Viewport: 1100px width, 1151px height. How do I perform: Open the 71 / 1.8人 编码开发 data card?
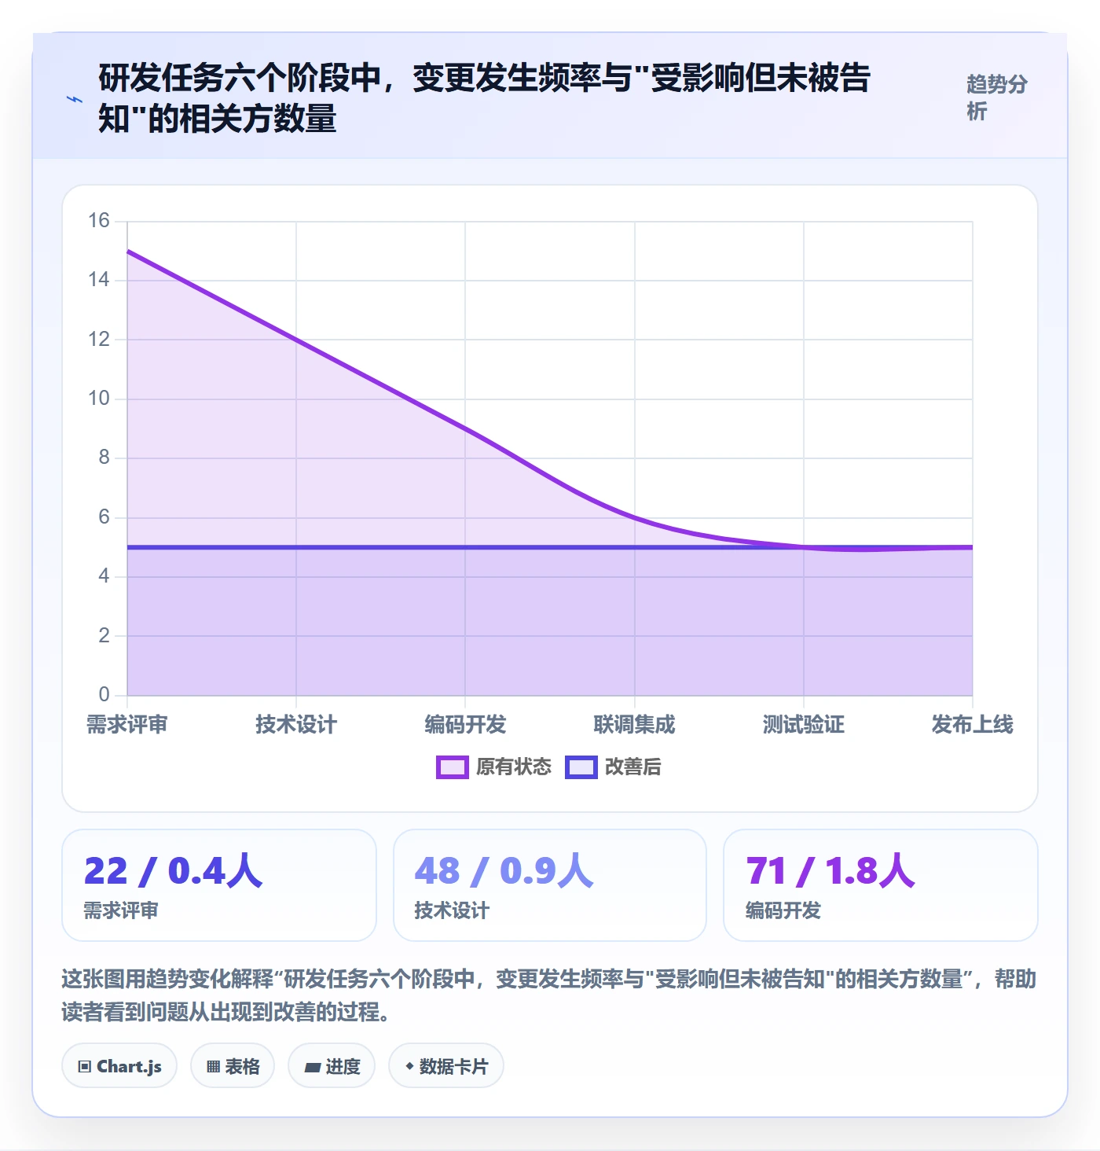point(881,885)
